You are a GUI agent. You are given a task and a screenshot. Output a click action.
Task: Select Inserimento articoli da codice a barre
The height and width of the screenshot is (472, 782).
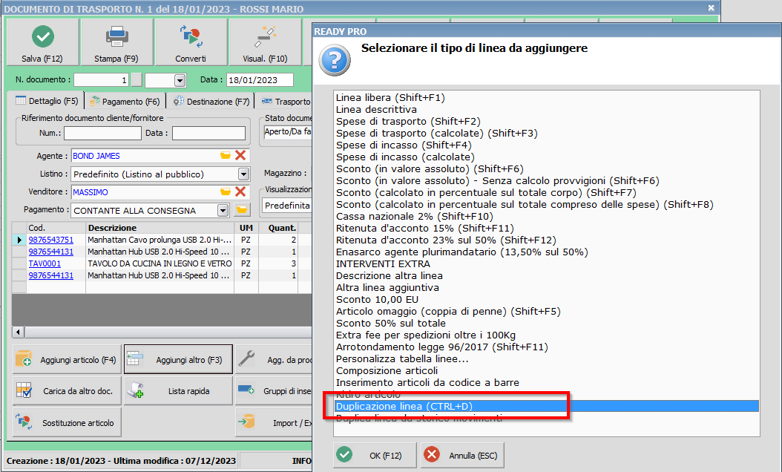(428, 383)
